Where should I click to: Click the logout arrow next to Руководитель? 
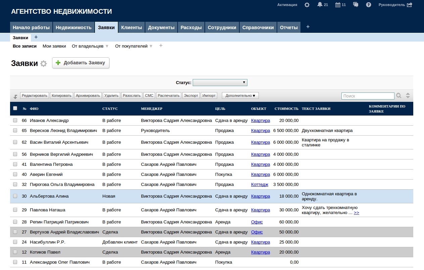(x=410, y=5)
